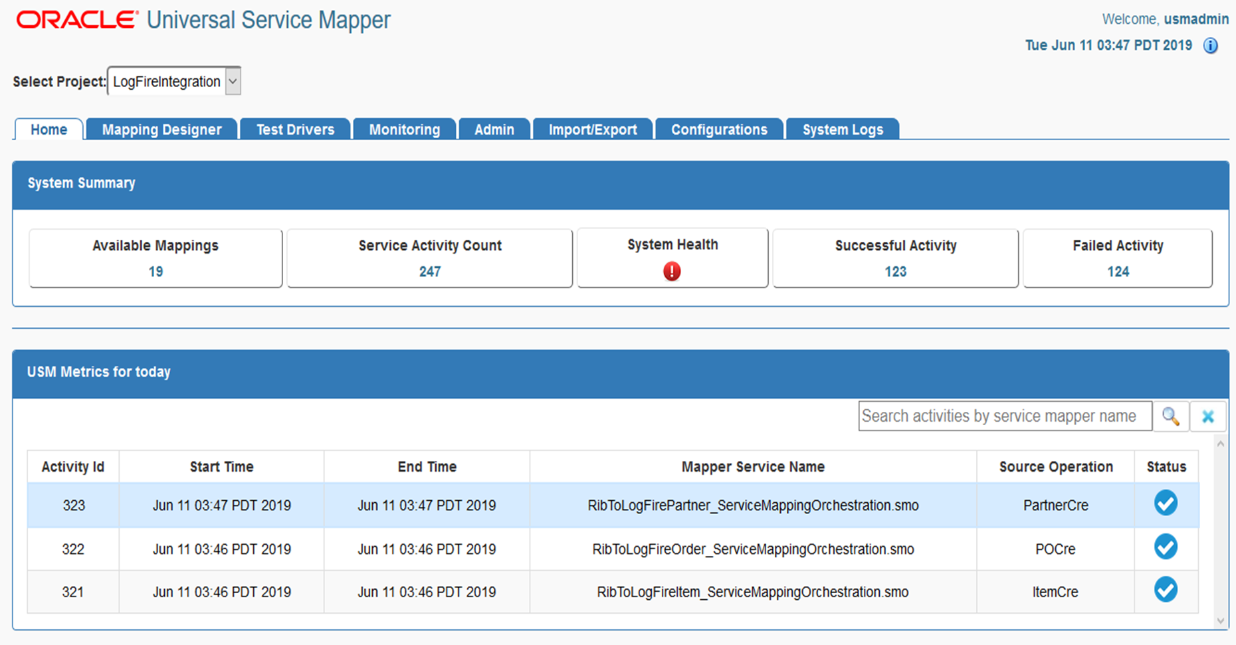Click the Tue Jun 11 date text

[x=1109, y=45]
